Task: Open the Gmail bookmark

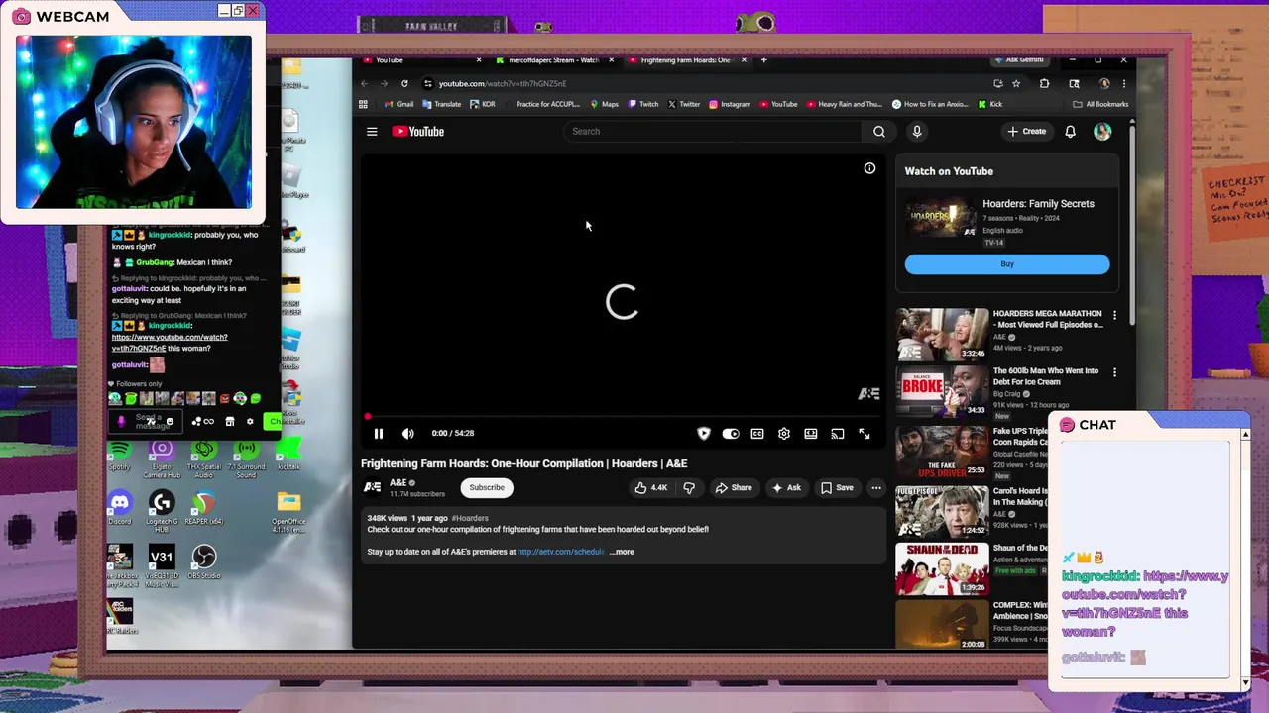Action: pyautogui.click(x=398, y=104)
